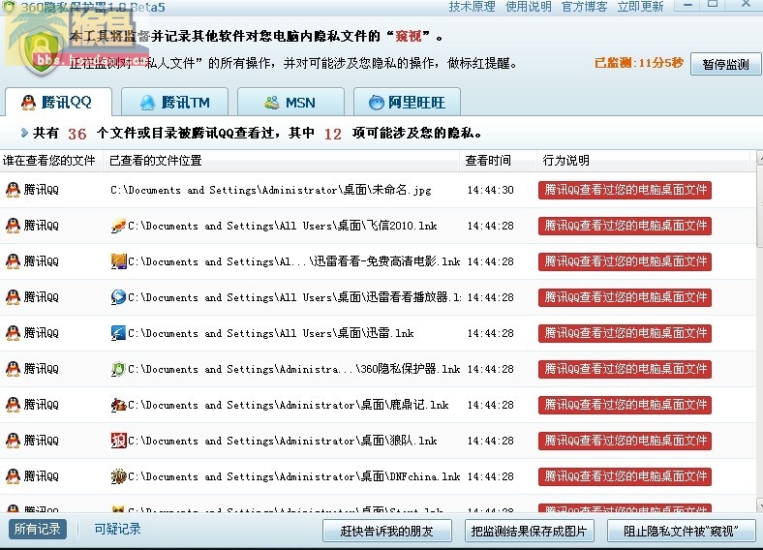Click the 360隐私保护器 shortcut file icon
763x550 pixels.
(118, 369)
